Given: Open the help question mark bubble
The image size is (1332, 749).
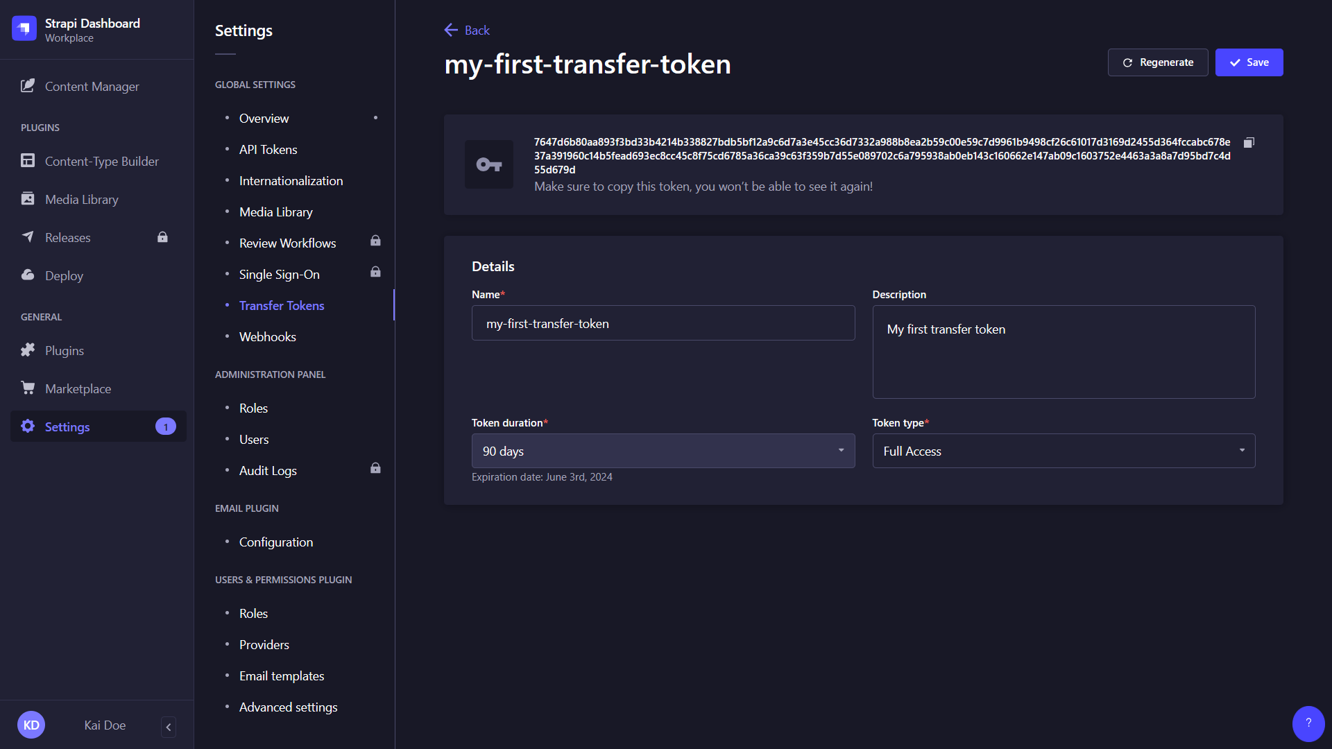Looking at the screenshot, I should click(1308, 723).
